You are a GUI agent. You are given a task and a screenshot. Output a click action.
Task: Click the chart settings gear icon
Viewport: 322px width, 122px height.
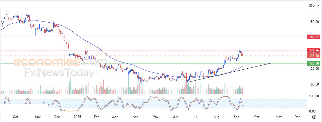(x=314, y=117)
